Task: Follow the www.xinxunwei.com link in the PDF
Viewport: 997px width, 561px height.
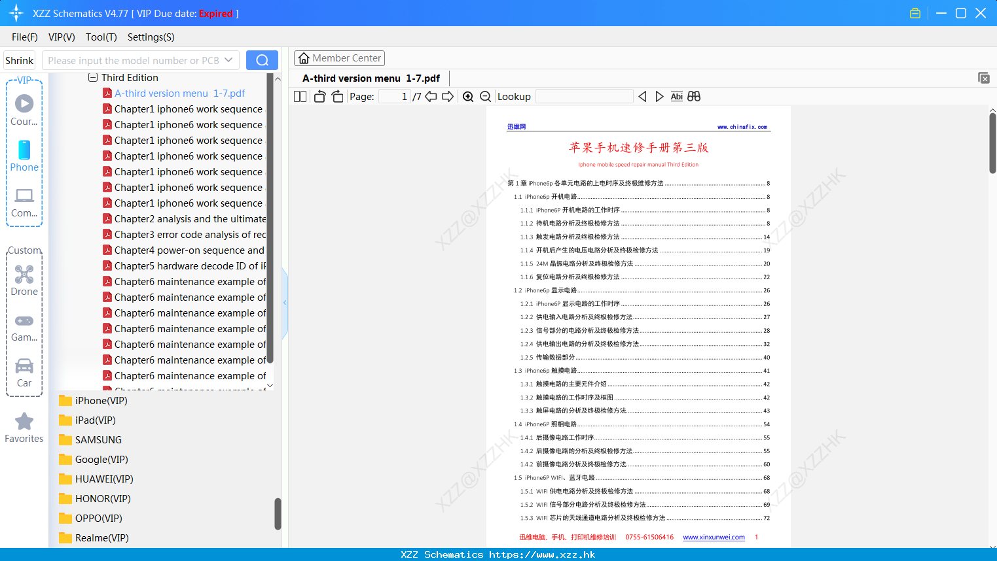Action: (714, 537)
